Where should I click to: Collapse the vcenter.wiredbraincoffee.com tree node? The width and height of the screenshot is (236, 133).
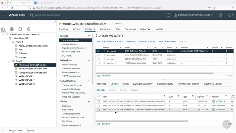tap(3, 34)
